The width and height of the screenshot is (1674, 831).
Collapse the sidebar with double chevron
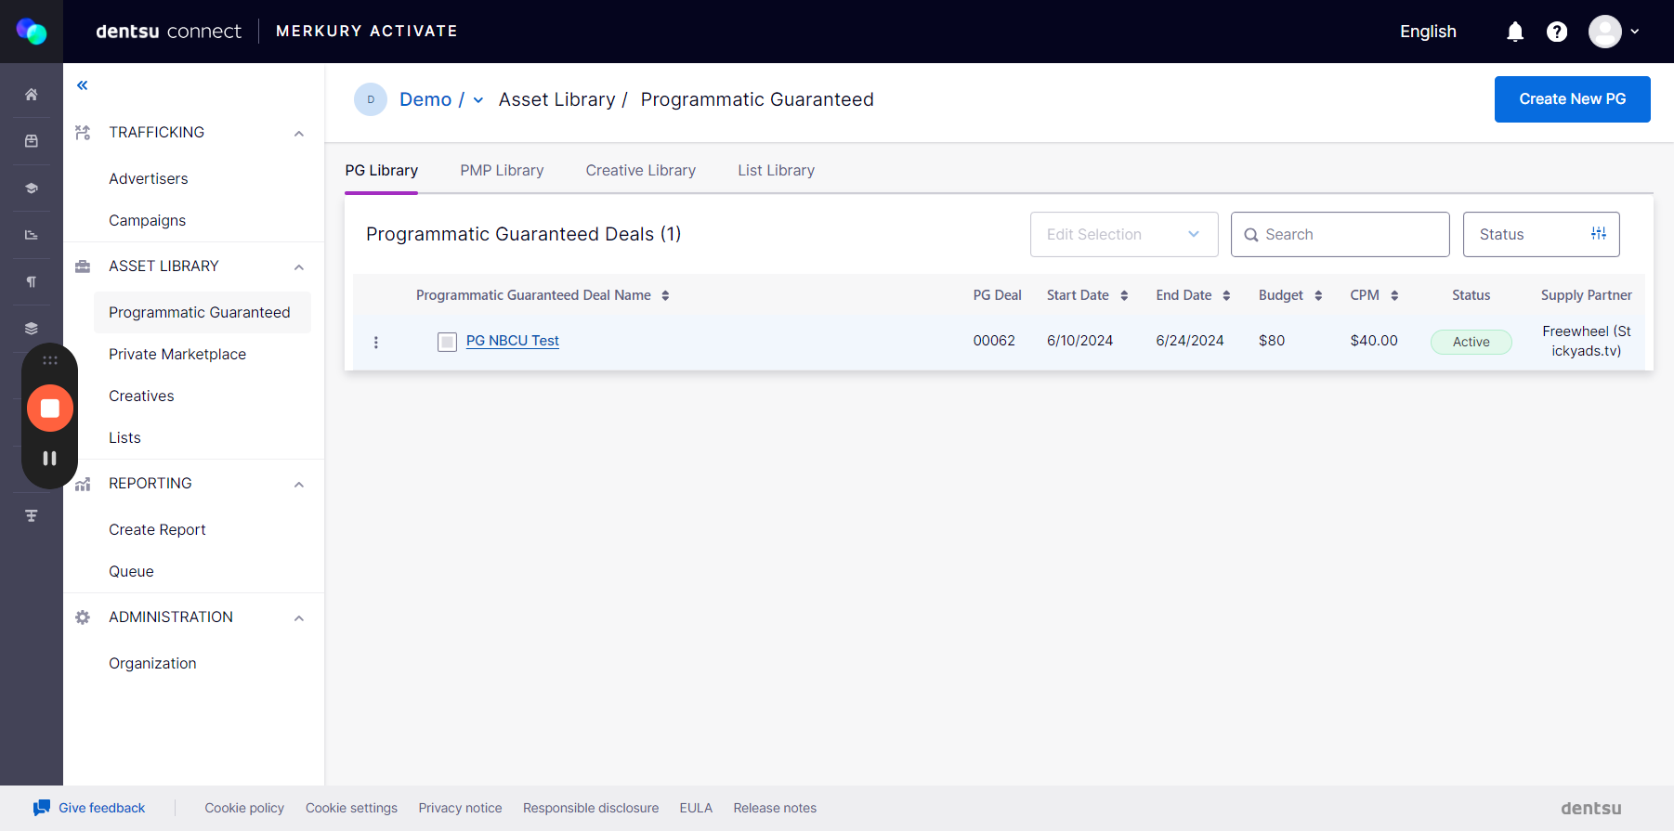(83, 85)
